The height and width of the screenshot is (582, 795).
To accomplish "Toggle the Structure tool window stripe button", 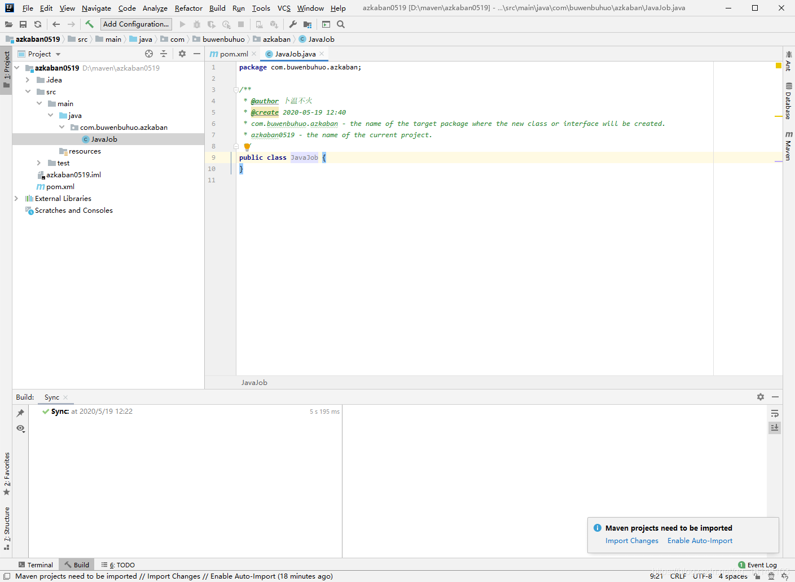I will [6, 529].
